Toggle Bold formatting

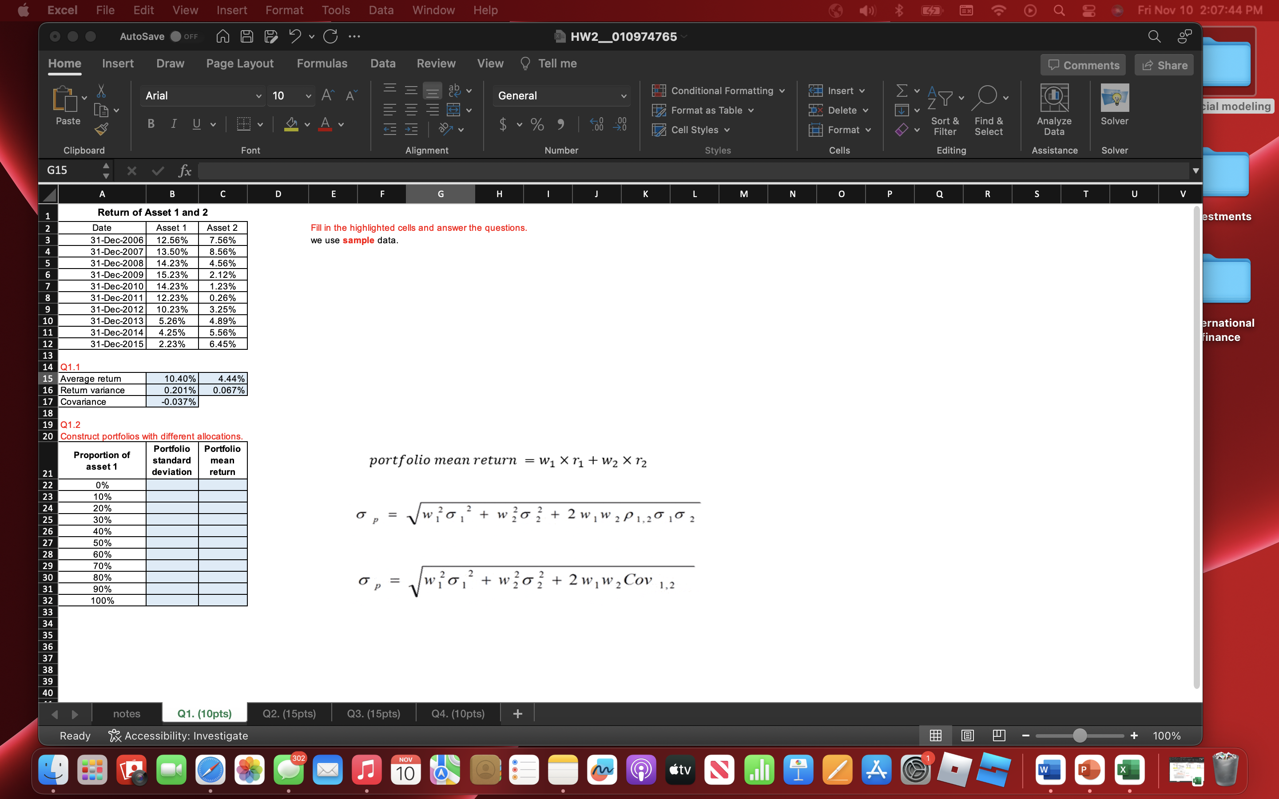(x=151, y=124)
